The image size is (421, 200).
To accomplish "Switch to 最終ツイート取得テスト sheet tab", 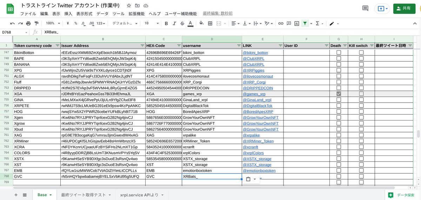I will pyautogui.click(x=86, y=195).
